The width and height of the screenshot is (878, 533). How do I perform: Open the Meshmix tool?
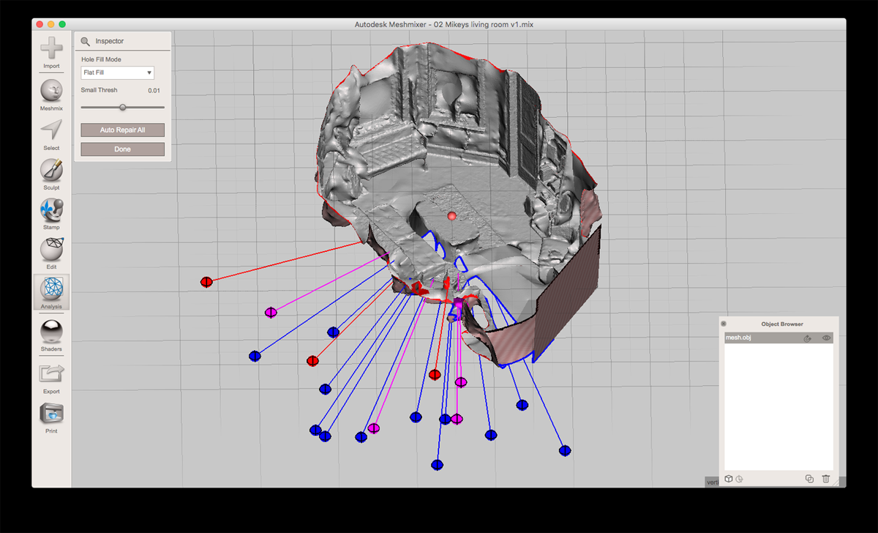[51, 91]
